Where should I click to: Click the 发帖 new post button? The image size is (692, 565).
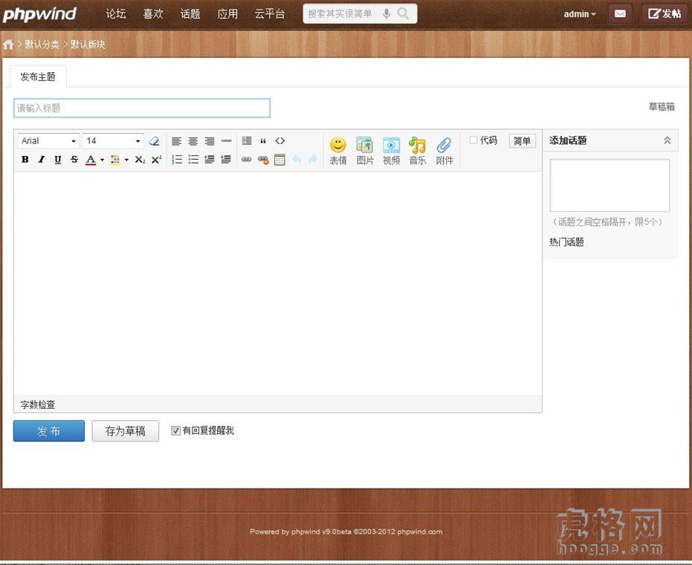point(664,13)
